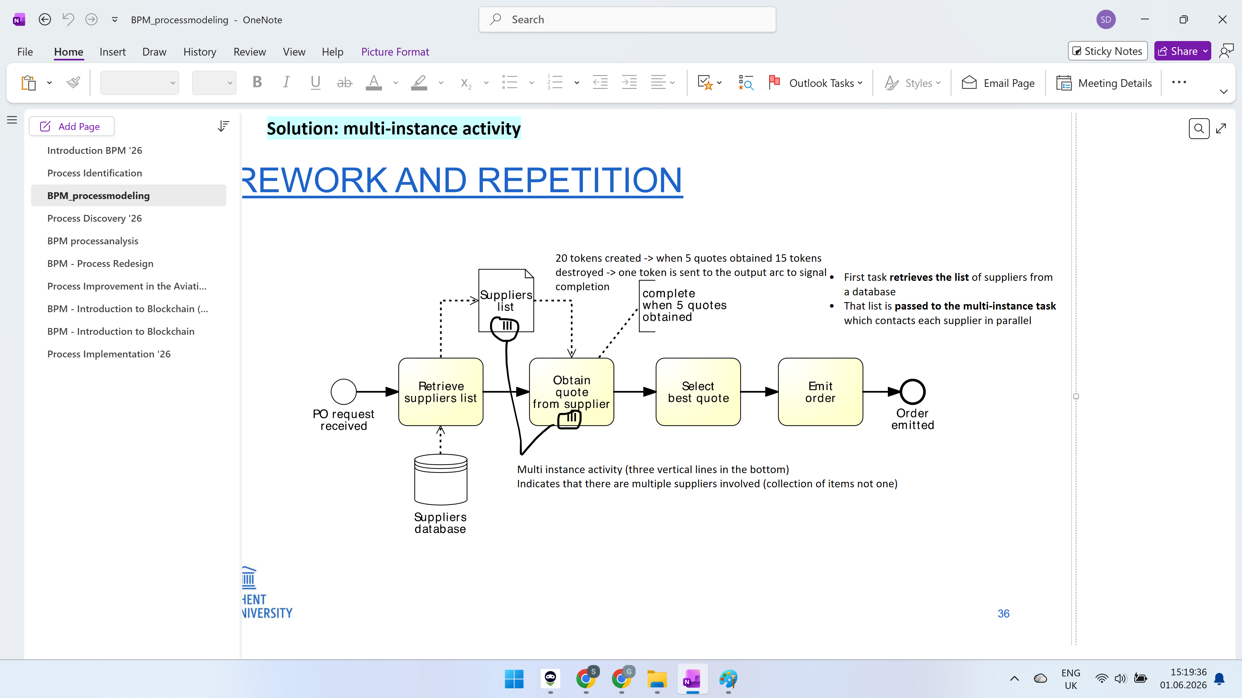This screenshot has width=1242, height=698.
Task: Open the File menu
Action: click(x=25, y=52)
